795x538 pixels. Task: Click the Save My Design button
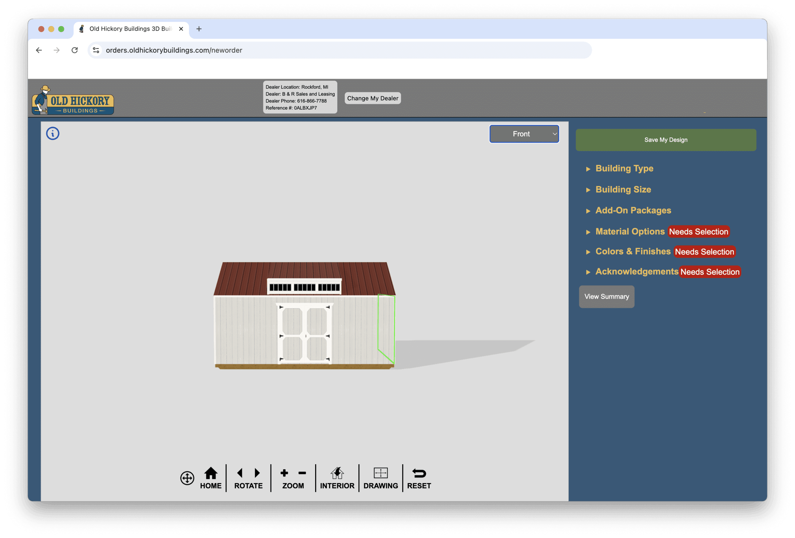tap(666, 140)
